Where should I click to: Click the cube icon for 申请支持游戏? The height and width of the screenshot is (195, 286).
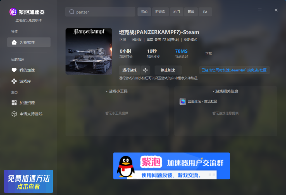14,114
